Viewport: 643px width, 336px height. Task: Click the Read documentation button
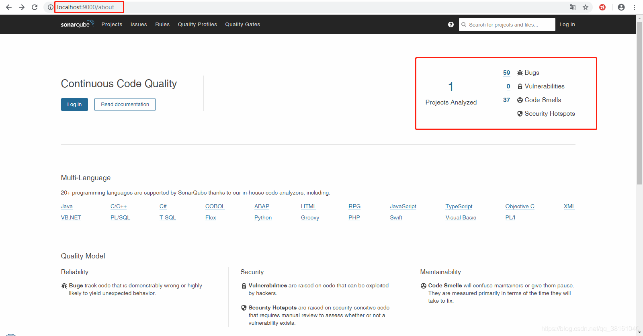(125, 104)
